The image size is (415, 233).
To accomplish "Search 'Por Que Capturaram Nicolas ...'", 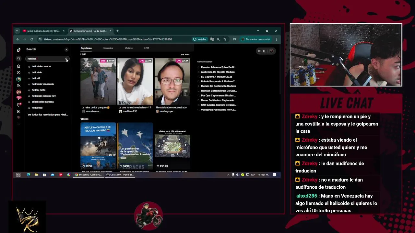I will pos(219,95).
